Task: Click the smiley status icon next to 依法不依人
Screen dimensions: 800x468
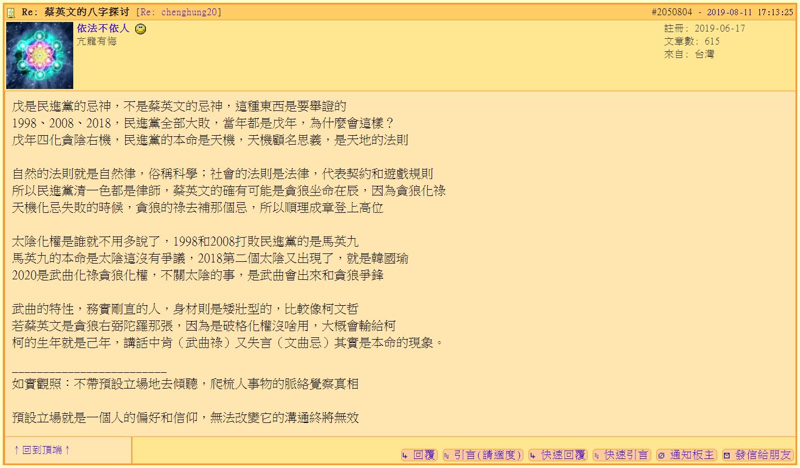Action: 141,29
